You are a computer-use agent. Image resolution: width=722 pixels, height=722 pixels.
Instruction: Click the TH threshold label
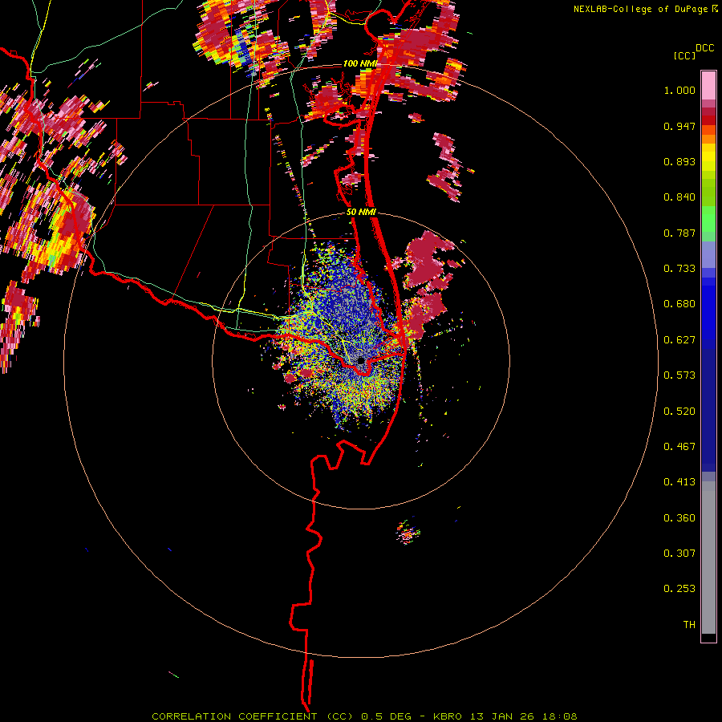pos(689,625)
